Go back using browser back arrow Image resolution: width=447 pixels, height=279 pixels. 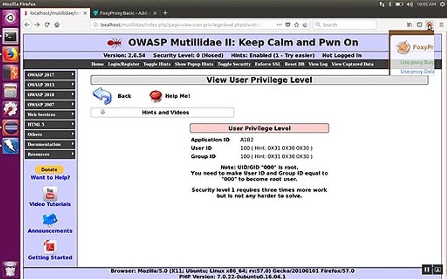coord(28,25)
